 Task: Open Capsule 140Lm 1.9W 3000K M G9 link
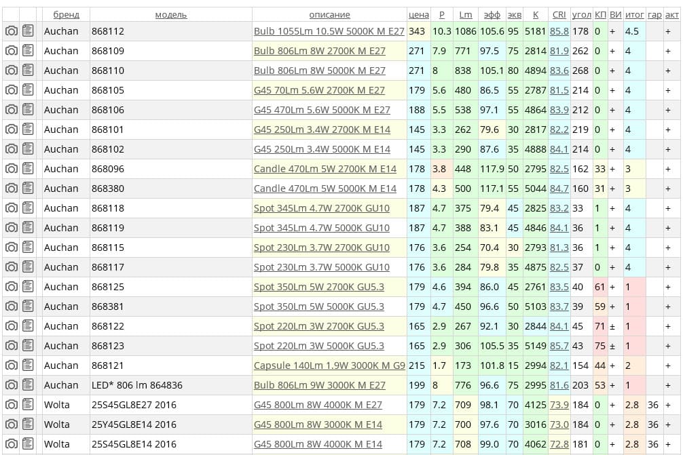(x=329, y=365)
